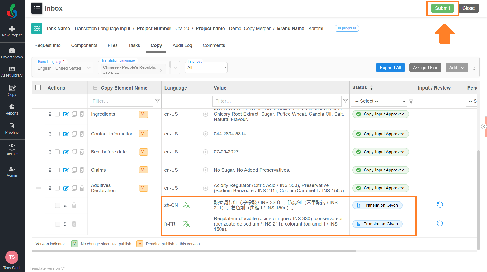487x272 pixels.
Task: Switch to the Audit Log tab
Action: (182, 45)
